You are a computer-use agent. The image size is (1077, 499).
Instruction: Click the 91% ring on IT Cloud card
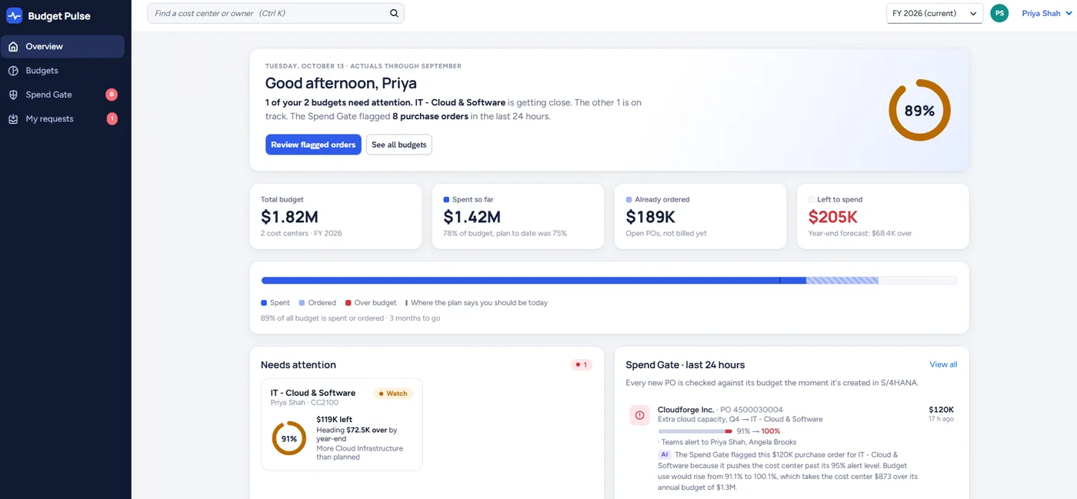coord(289,438)
